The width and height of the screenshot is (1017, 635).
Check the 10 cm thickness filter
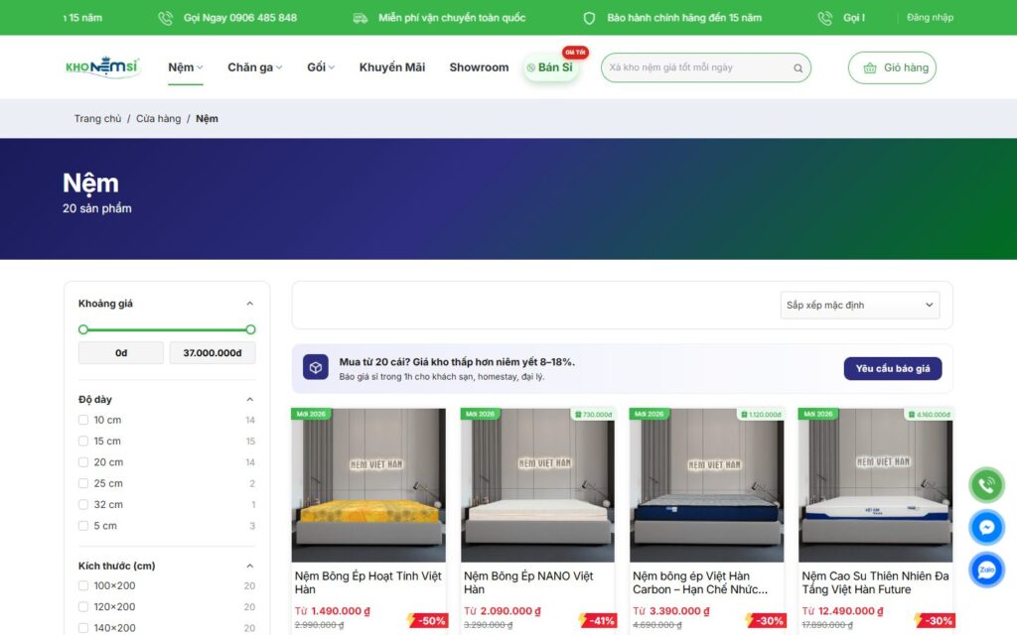pos(83,420)
